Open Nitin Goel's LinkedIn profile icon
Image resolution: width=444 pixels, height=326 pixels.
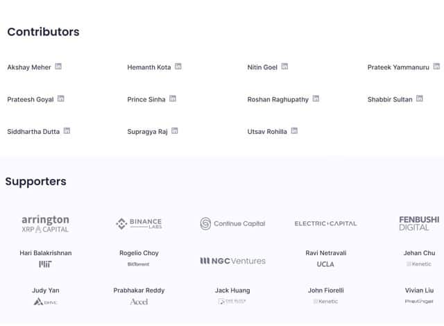(284, 66)
